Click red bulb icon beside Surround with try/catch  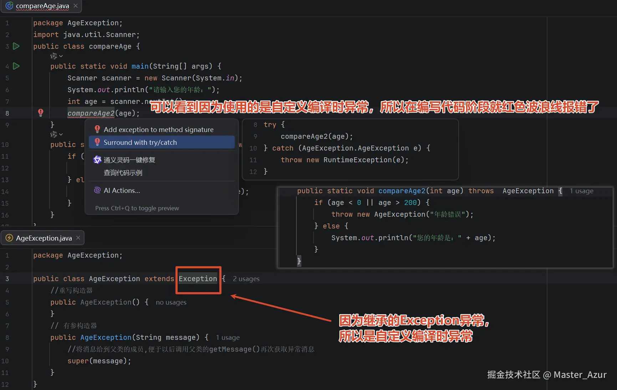point(97,142)
